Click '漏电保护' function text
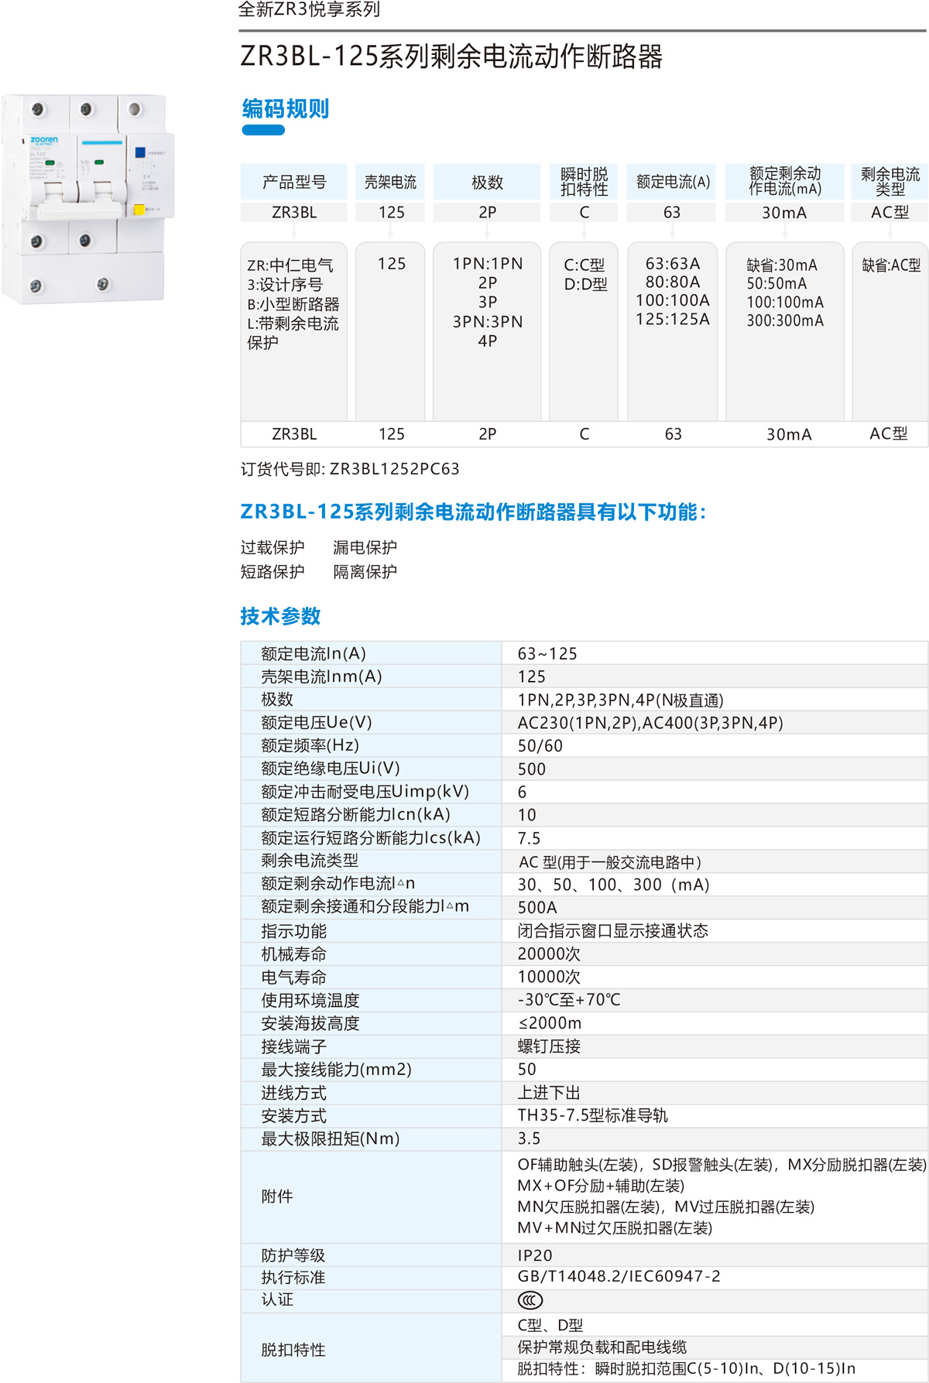This screenshot has height=1383, width=929. tap(365, 547)
